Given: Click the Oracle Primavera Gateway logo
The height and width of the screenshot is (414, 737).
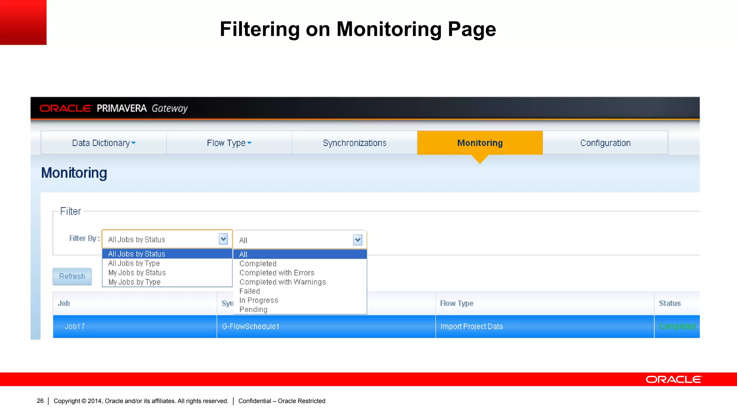Looking at the screenshot, I should click(x=114, y=108).
